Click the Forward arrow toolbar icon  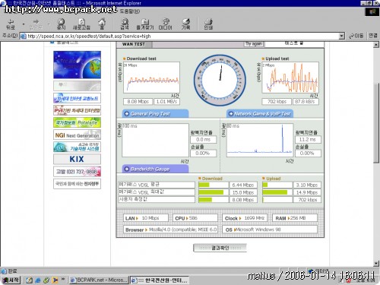pos(36,24)
